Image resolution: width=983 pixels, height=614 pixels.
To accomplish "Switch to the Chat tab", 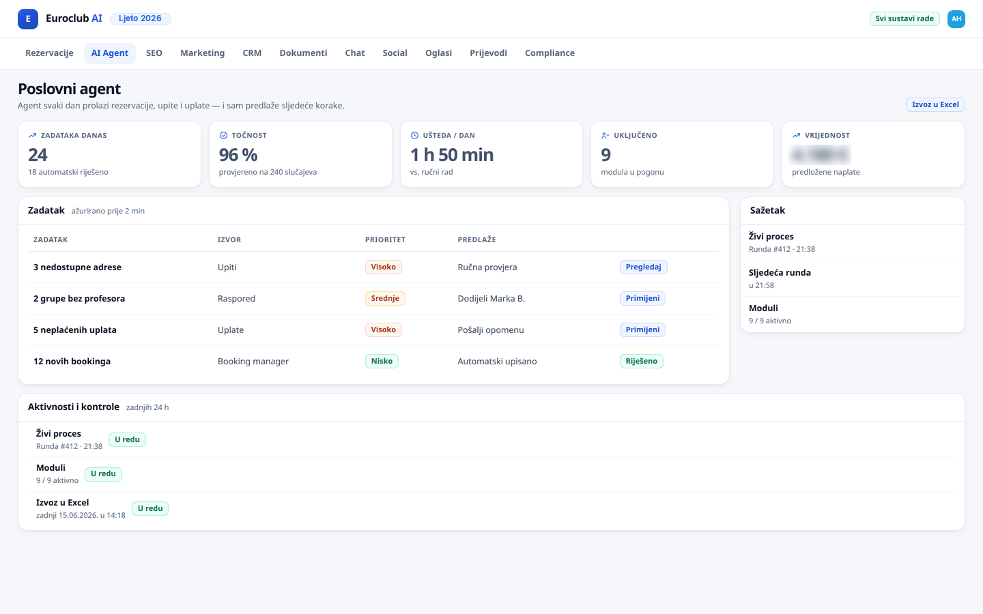I will click(355, 53).
